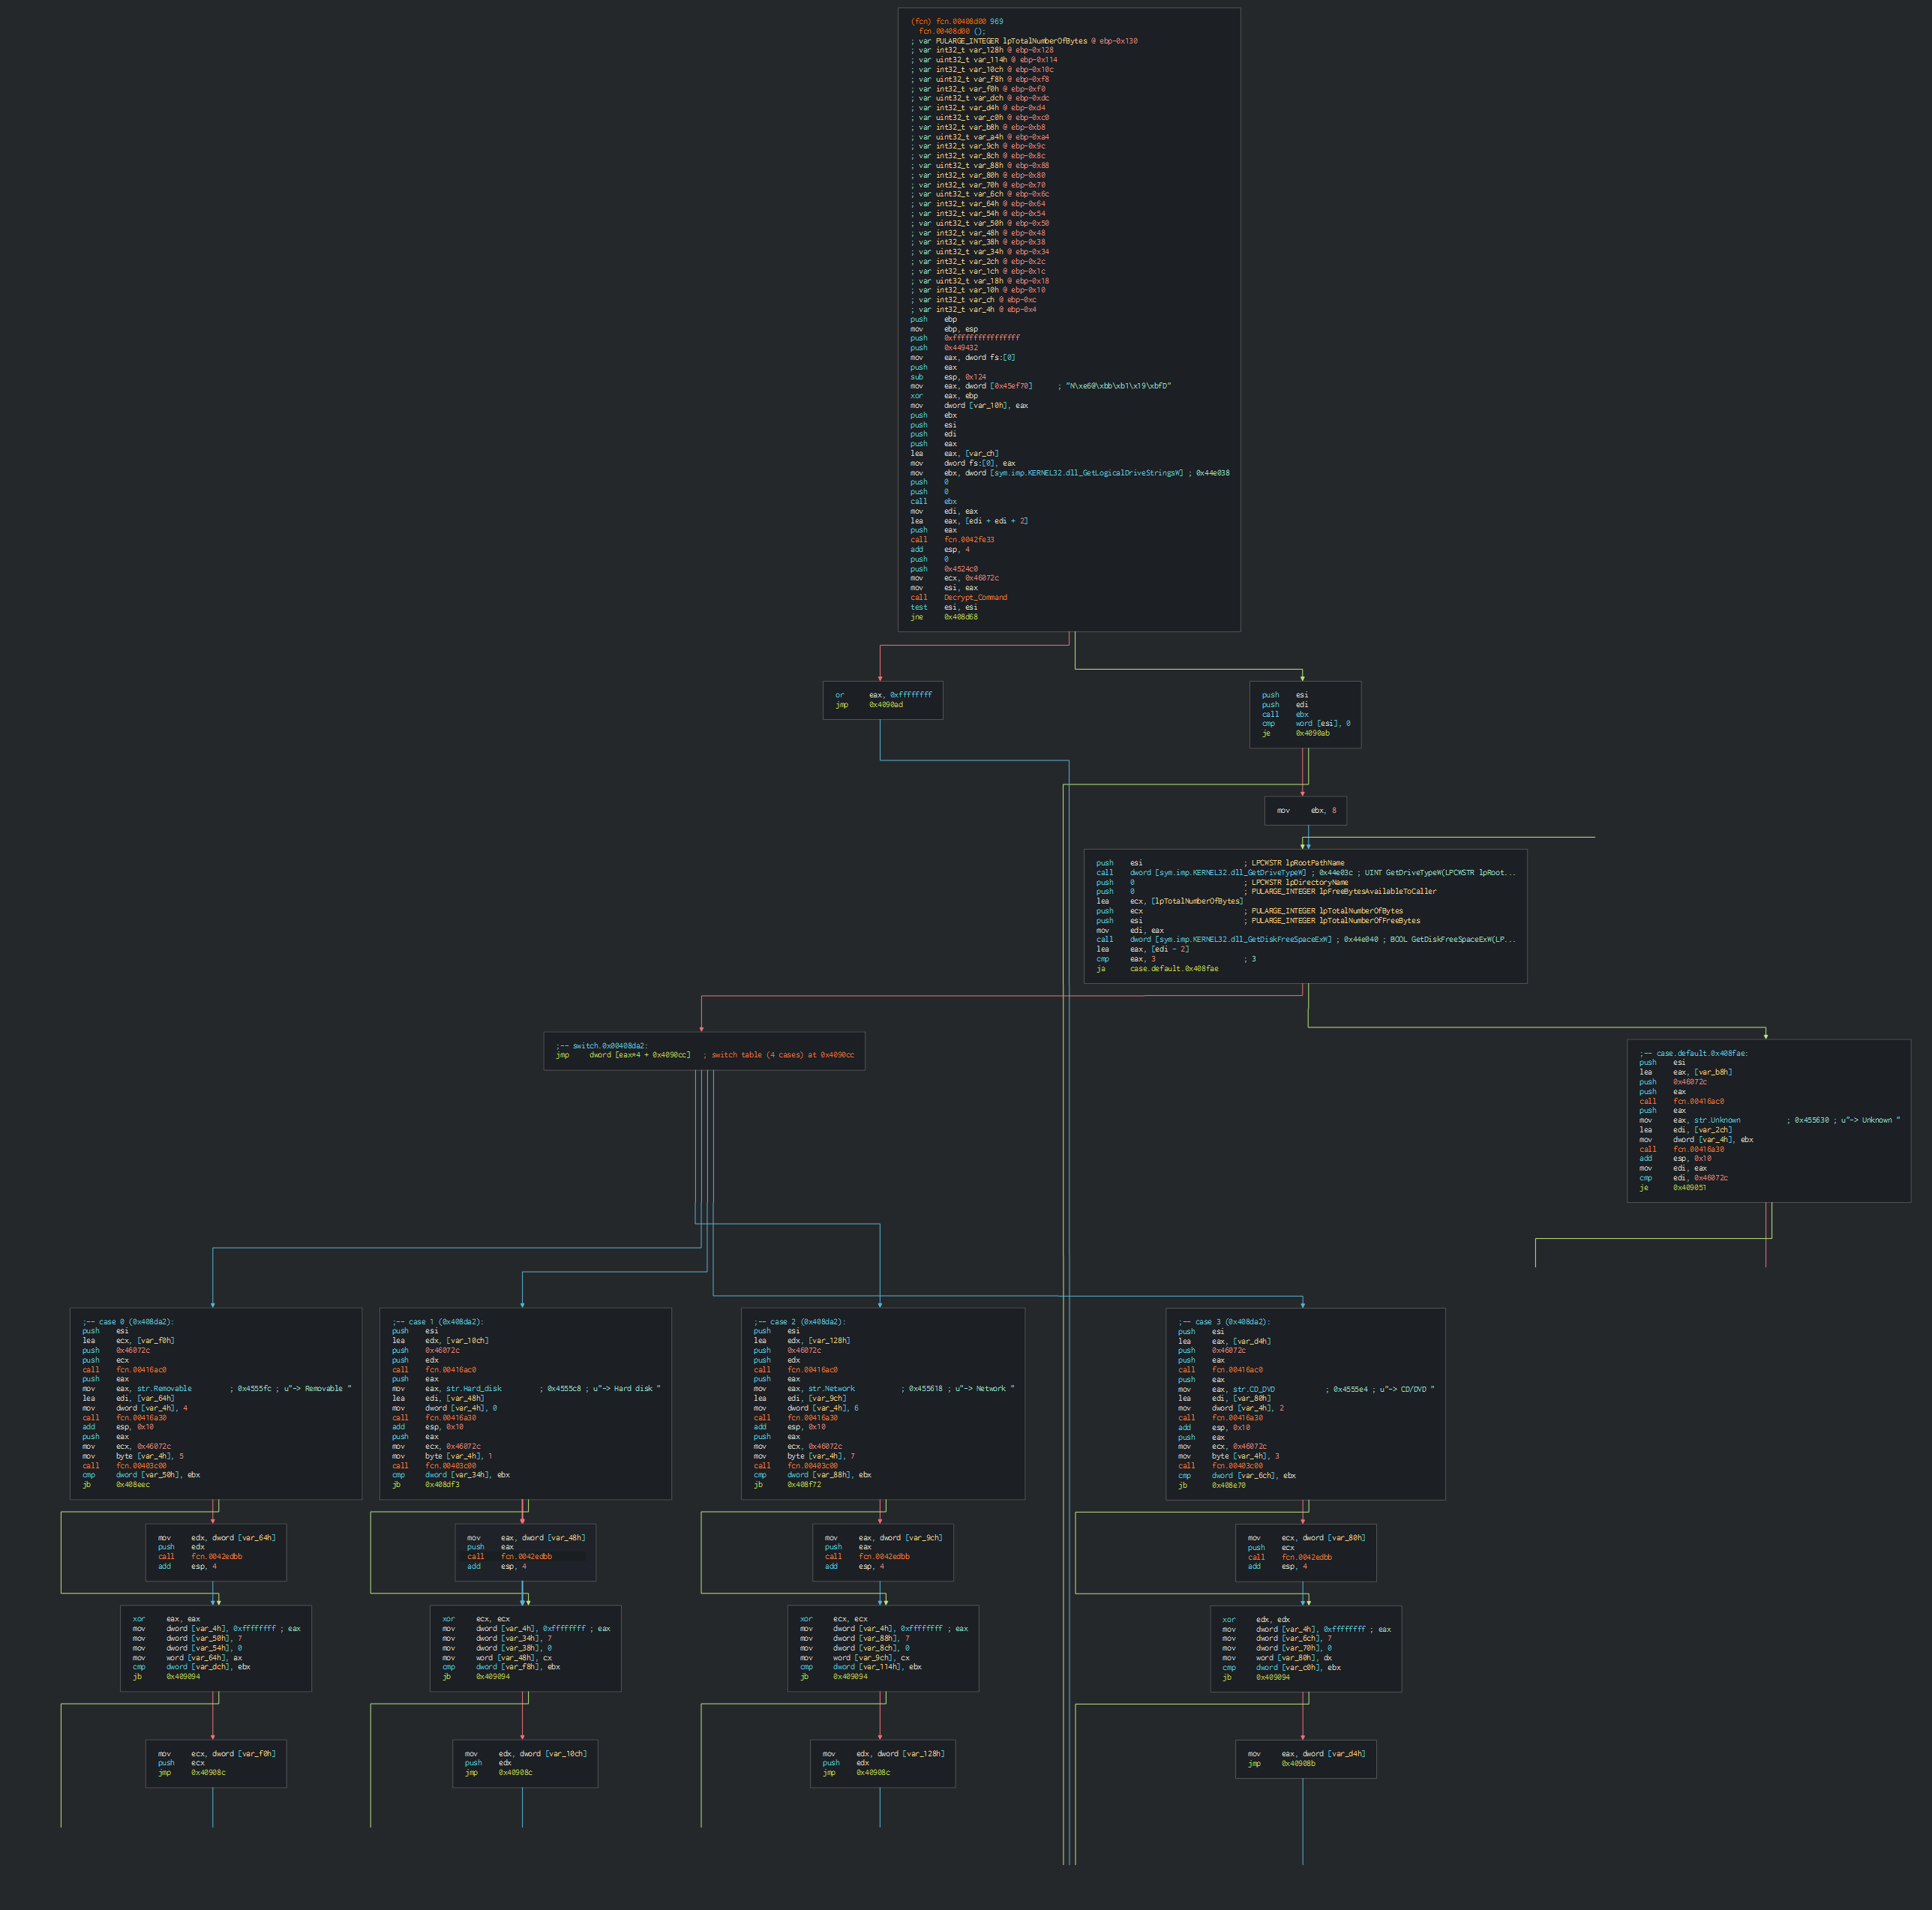
Task: Select the 'mov ebx, 8' node
Action: [x=1304, y=810]
